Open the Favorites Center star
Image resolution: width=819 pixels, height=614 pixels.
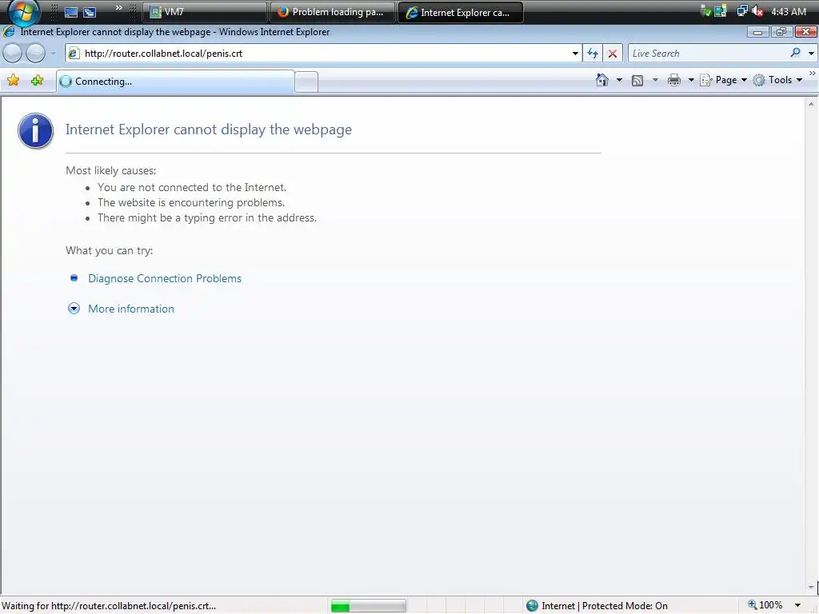point(13,81)
